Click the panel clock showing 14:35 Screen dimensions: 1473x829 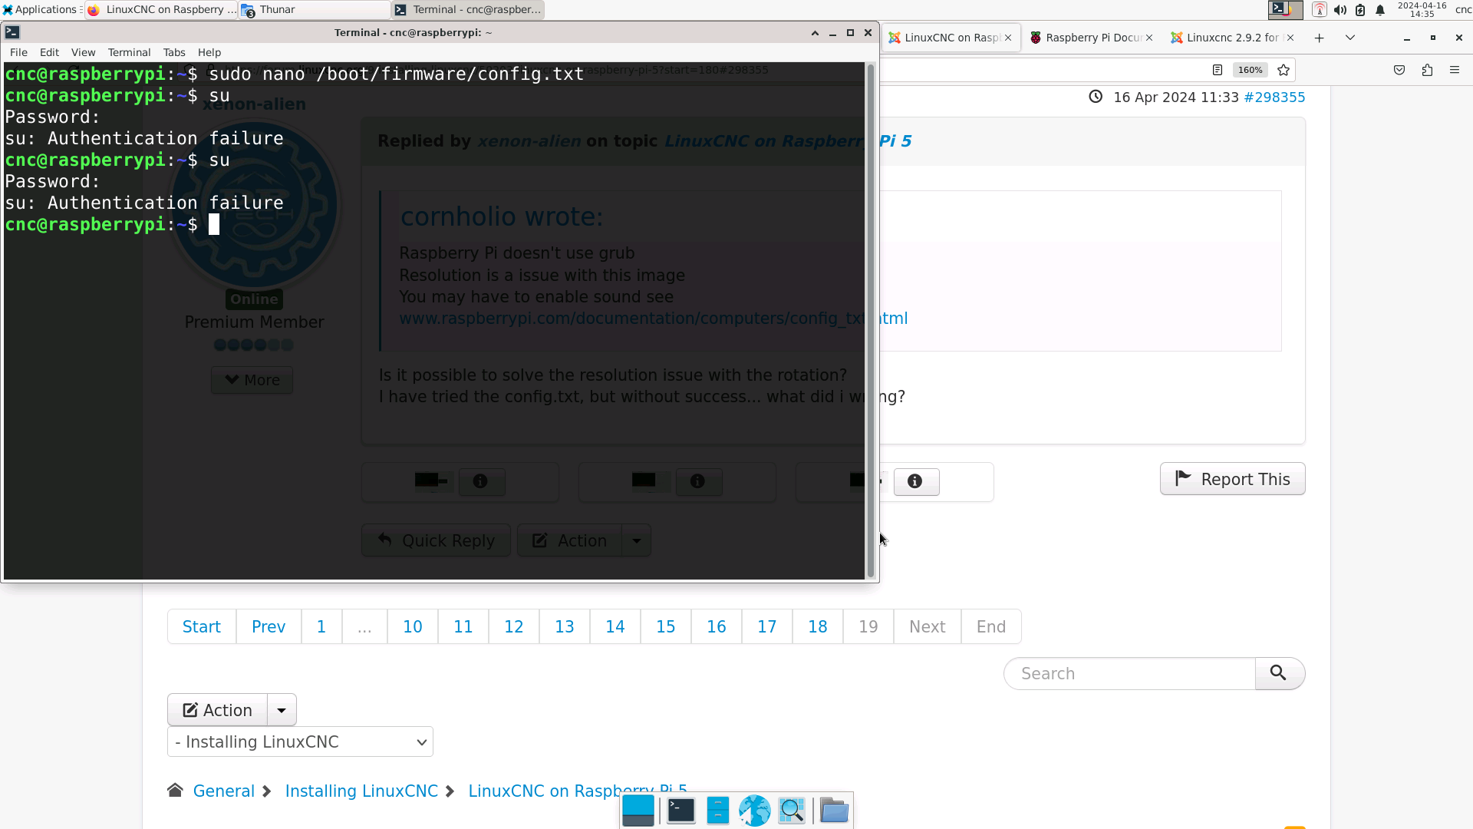(1422, 9)
